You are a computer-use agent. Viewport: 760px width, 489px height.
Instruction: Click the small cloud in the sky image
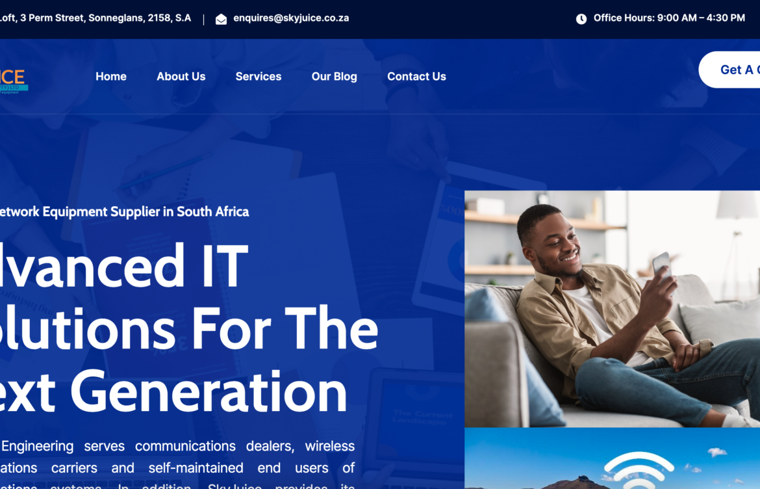[x=717, y=452]
